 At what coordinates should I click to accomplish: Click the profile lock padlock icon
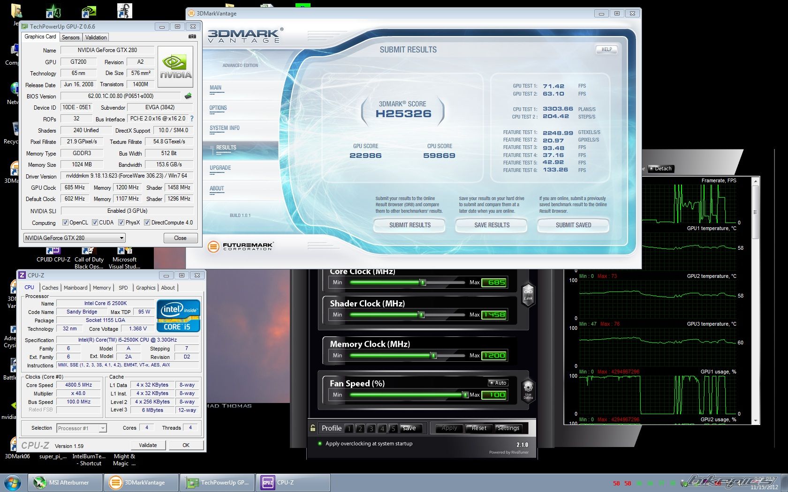[313, 428]
